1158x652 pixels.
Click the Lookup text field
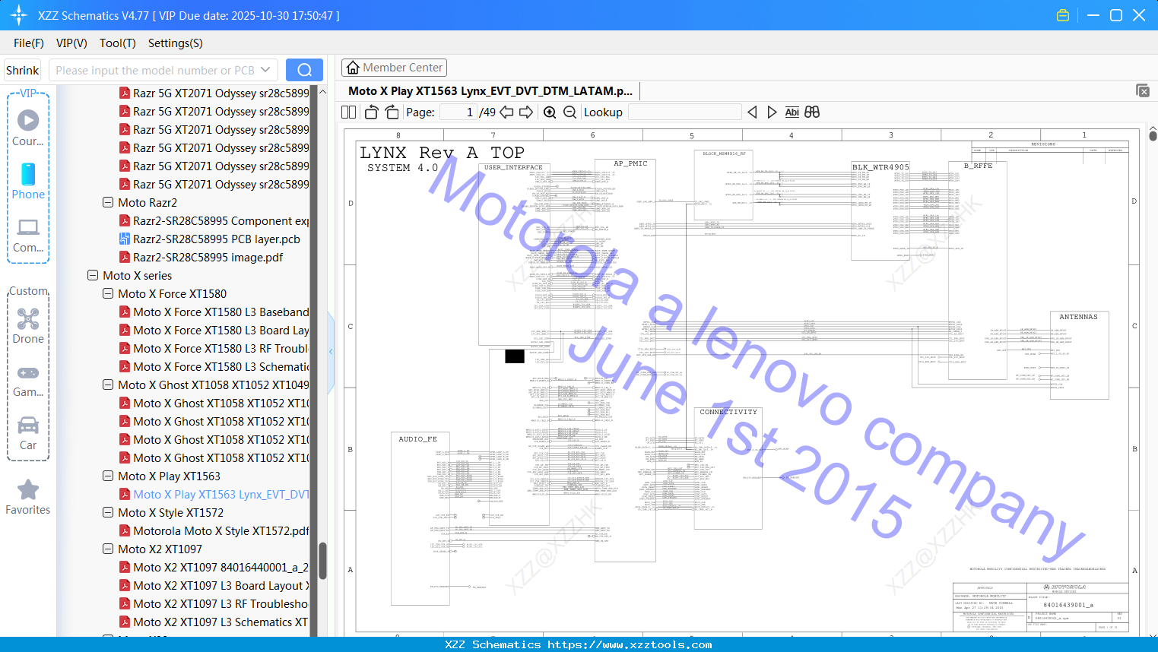(x=685, y=112)
